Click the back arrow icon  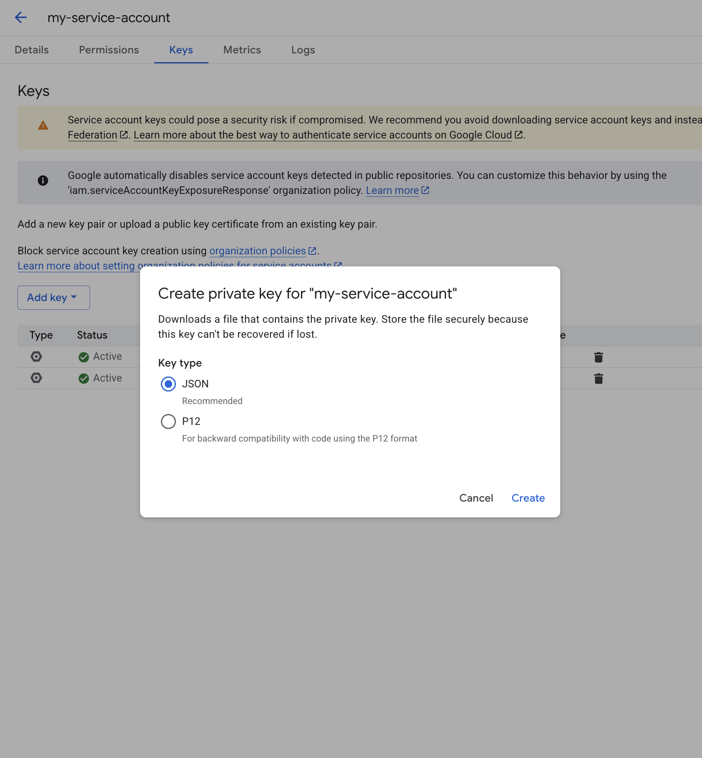(21, 18)
